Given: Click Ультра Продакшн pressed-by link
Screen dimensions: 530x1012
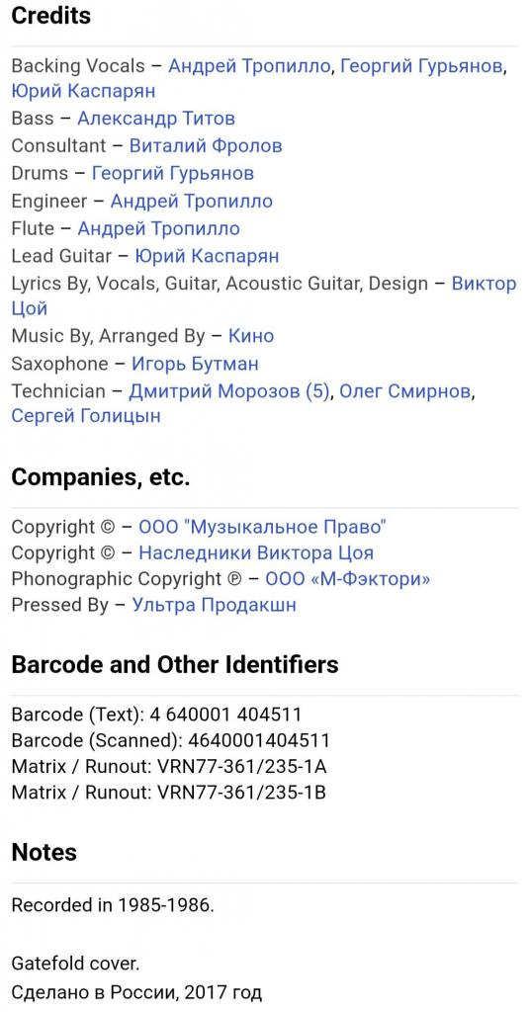Looking at the screenshot, I should point(215,606).
